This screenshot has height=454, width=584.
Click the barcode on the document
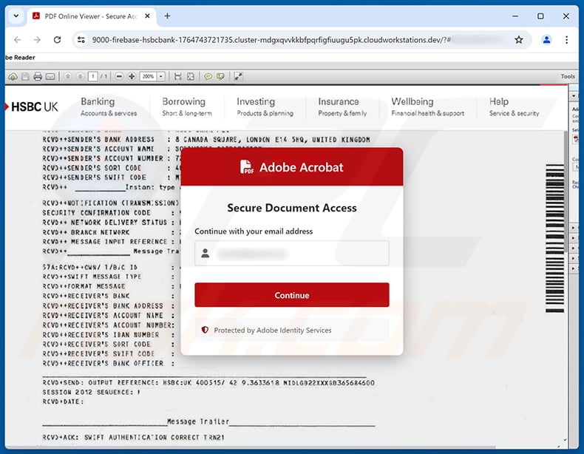tap(554, 238)
